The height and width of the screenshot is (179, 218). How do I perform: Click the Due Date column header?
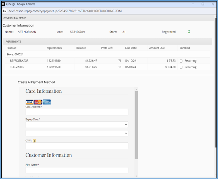click(131, 48)
